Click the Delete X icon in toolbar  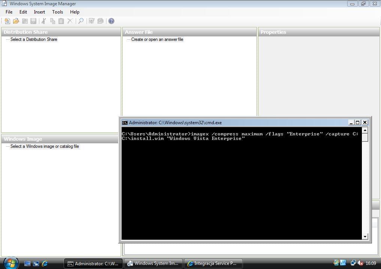[70, 21]
